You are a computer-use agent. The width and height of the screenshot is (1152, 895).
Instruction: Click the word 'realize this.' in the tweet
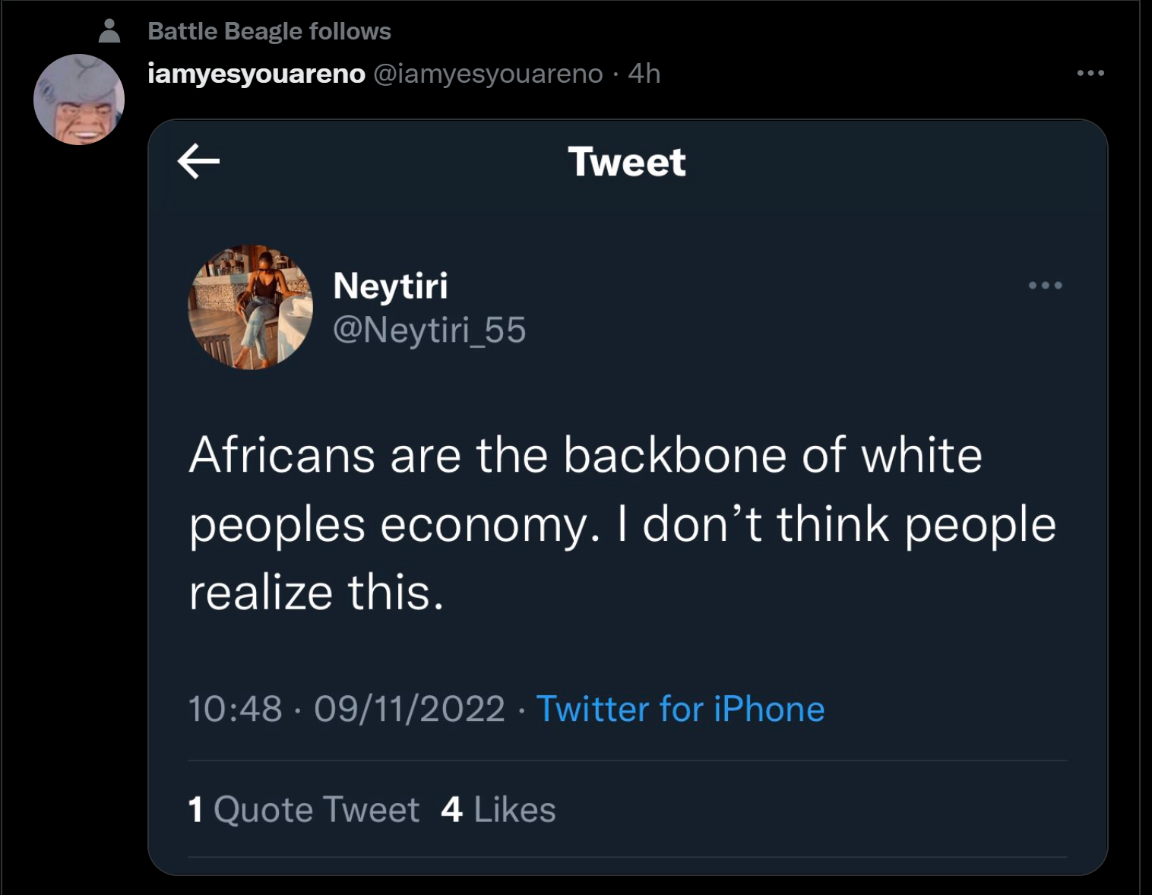[316, 593]
